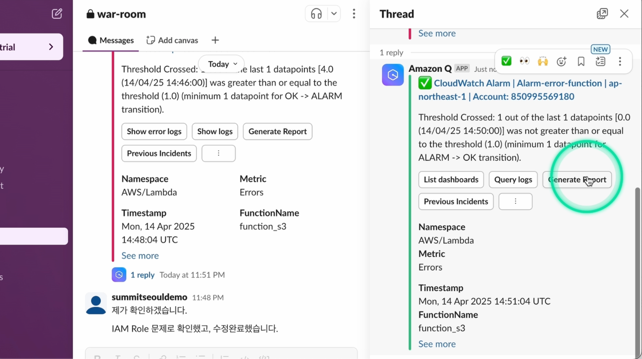Image resolution: width=642 pixels, height=359 pixels.
Task: Open the summitseouldemo user avatar
Action: click(x=96, y=303)
